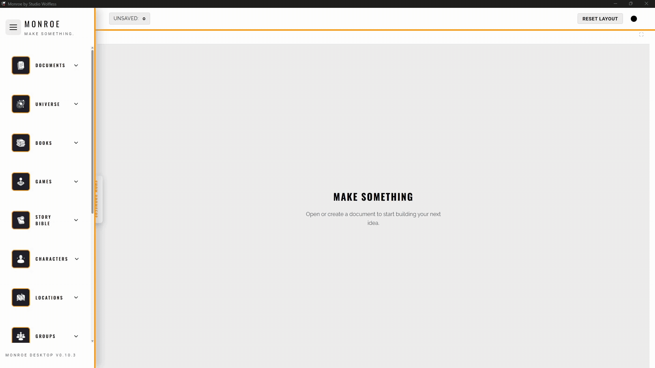Expand the Locations chevron
The width and height of the screenshot is (655, 368).
76,297
